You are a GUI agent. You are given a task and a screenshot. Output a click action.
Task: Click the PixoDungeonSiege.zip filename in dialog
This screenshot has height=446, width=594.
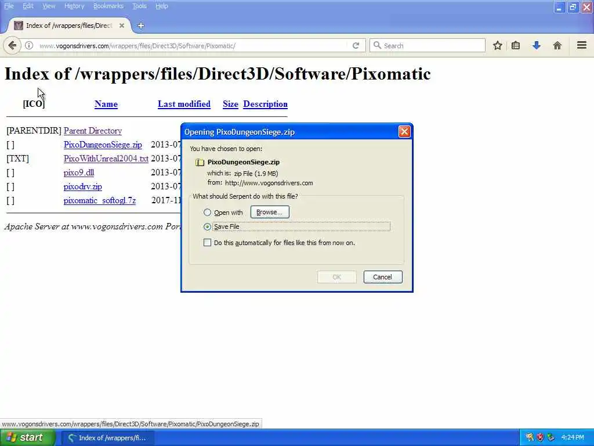point(244,162)
